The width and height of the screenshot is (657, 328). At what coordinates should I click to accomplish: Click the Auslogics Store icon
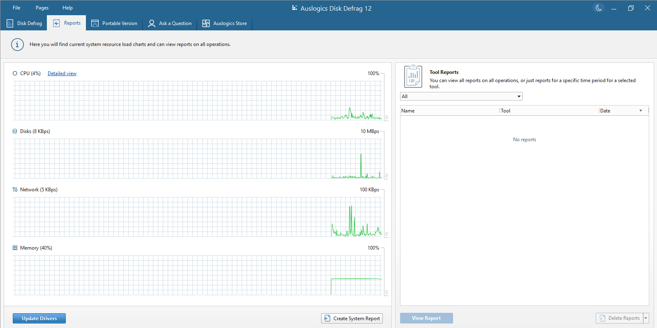pyautogui.click(x=206, y=23)
